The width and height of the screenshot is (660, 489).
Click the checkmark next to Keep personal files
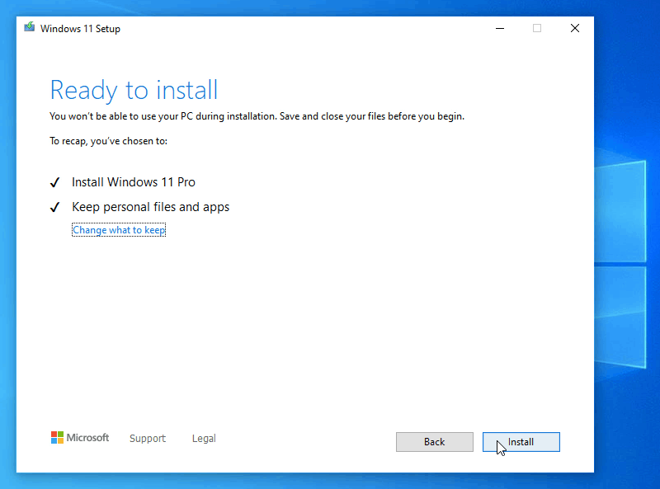coord(54,208)
